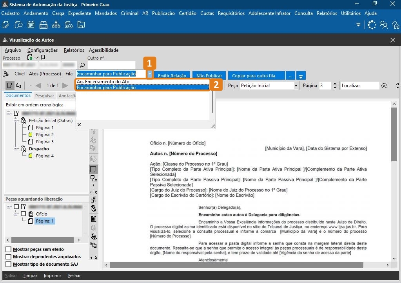Click the magnifier icon beside process number
This screenshot has height=283, width=401.
(x=82, y=65)
